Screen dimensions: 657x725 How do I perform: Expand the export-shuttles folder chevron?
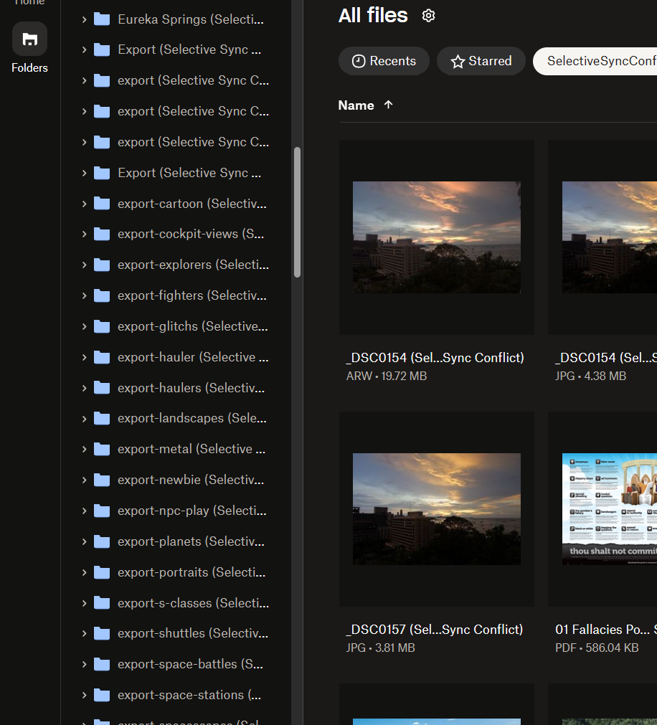click(84, 633)
